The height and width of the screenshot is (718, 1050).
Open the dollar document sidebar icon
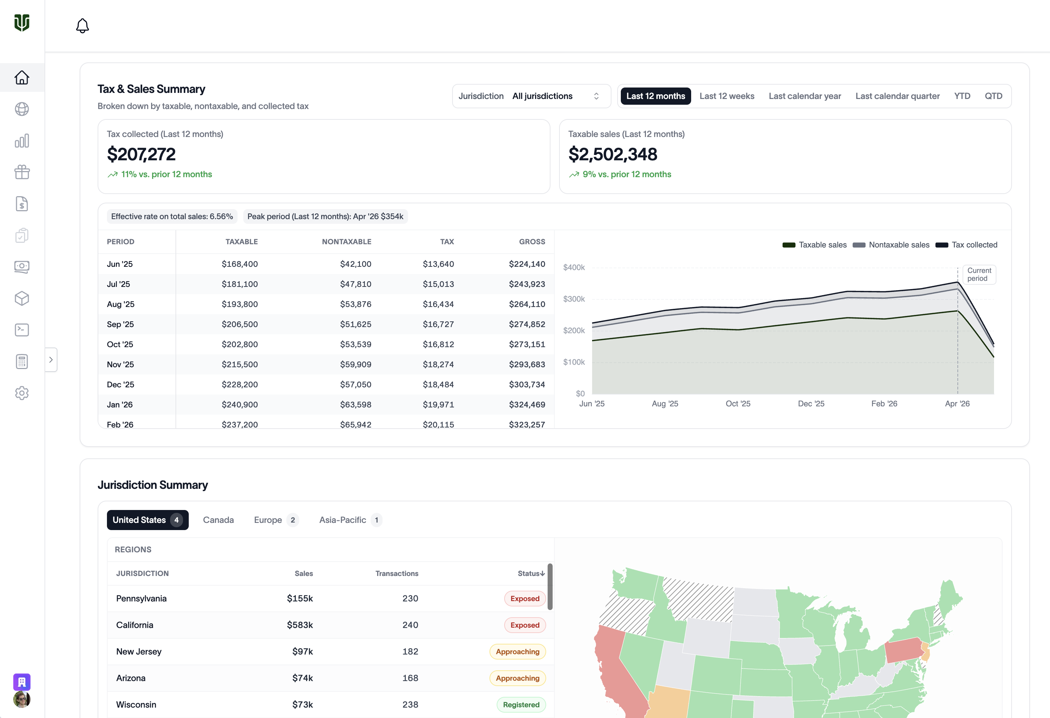(x=22, y=204)
